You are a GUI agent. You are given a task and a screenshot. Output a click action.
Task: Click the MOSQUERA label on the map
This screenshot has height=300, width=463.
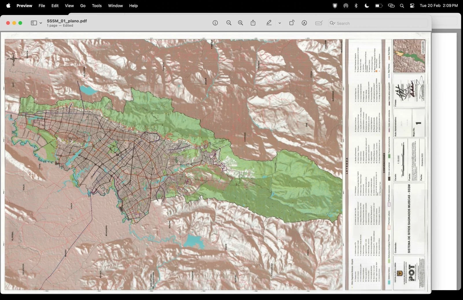106,231
